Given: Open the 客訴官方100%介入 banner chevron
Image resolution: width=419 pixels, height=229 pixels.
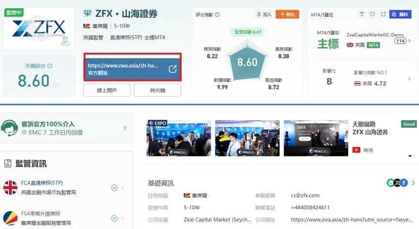Looking at the screenshot, I should [125, 128].
